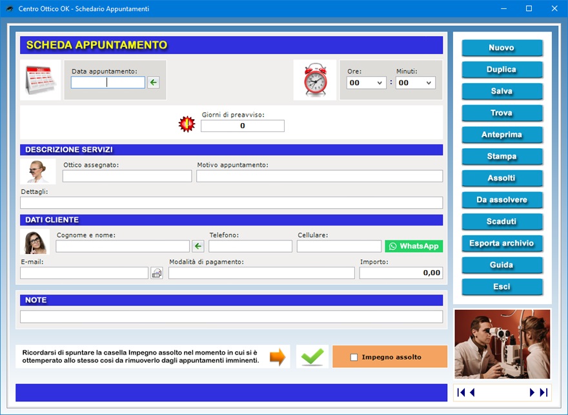The height and width of the screenshot is (415, 568).
Task: Click the SCHEDA APPUNTAMENTO header text
Action: pos(97,45)
